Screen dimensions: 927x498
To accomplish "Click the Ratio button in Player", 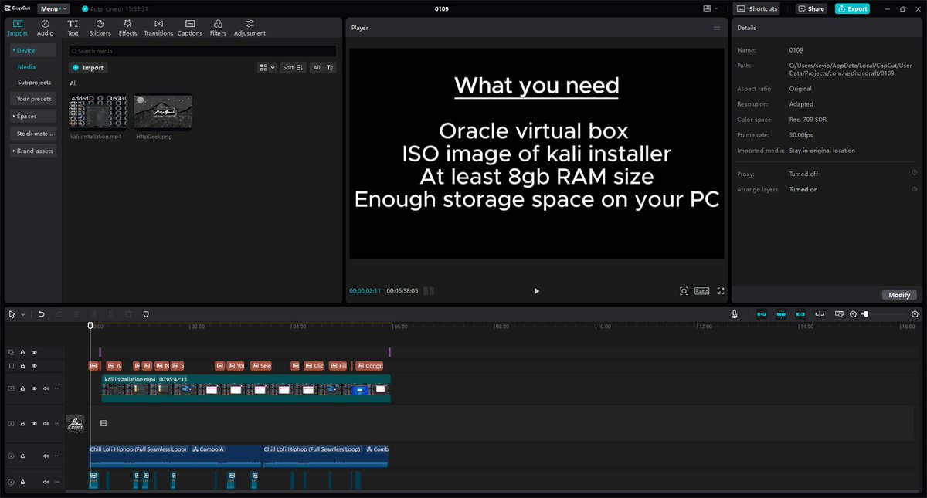I will pyautogui.click(x=701, y=291).
